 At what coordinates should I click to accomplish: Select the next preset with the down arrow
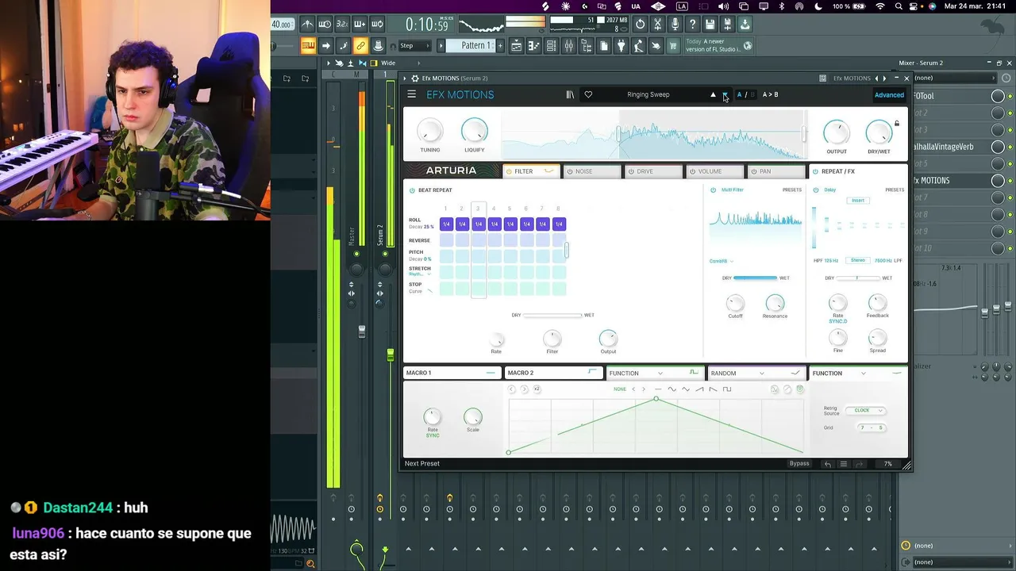pos(725,94)
